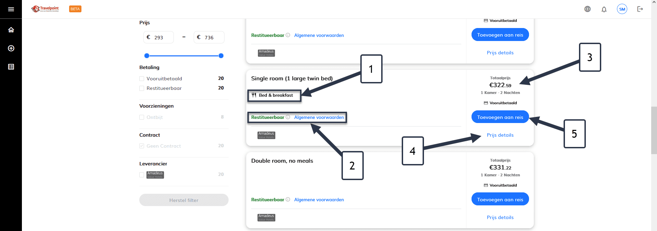
Task: Open Algemene voorwaarden for Single room
Action: 319,117
